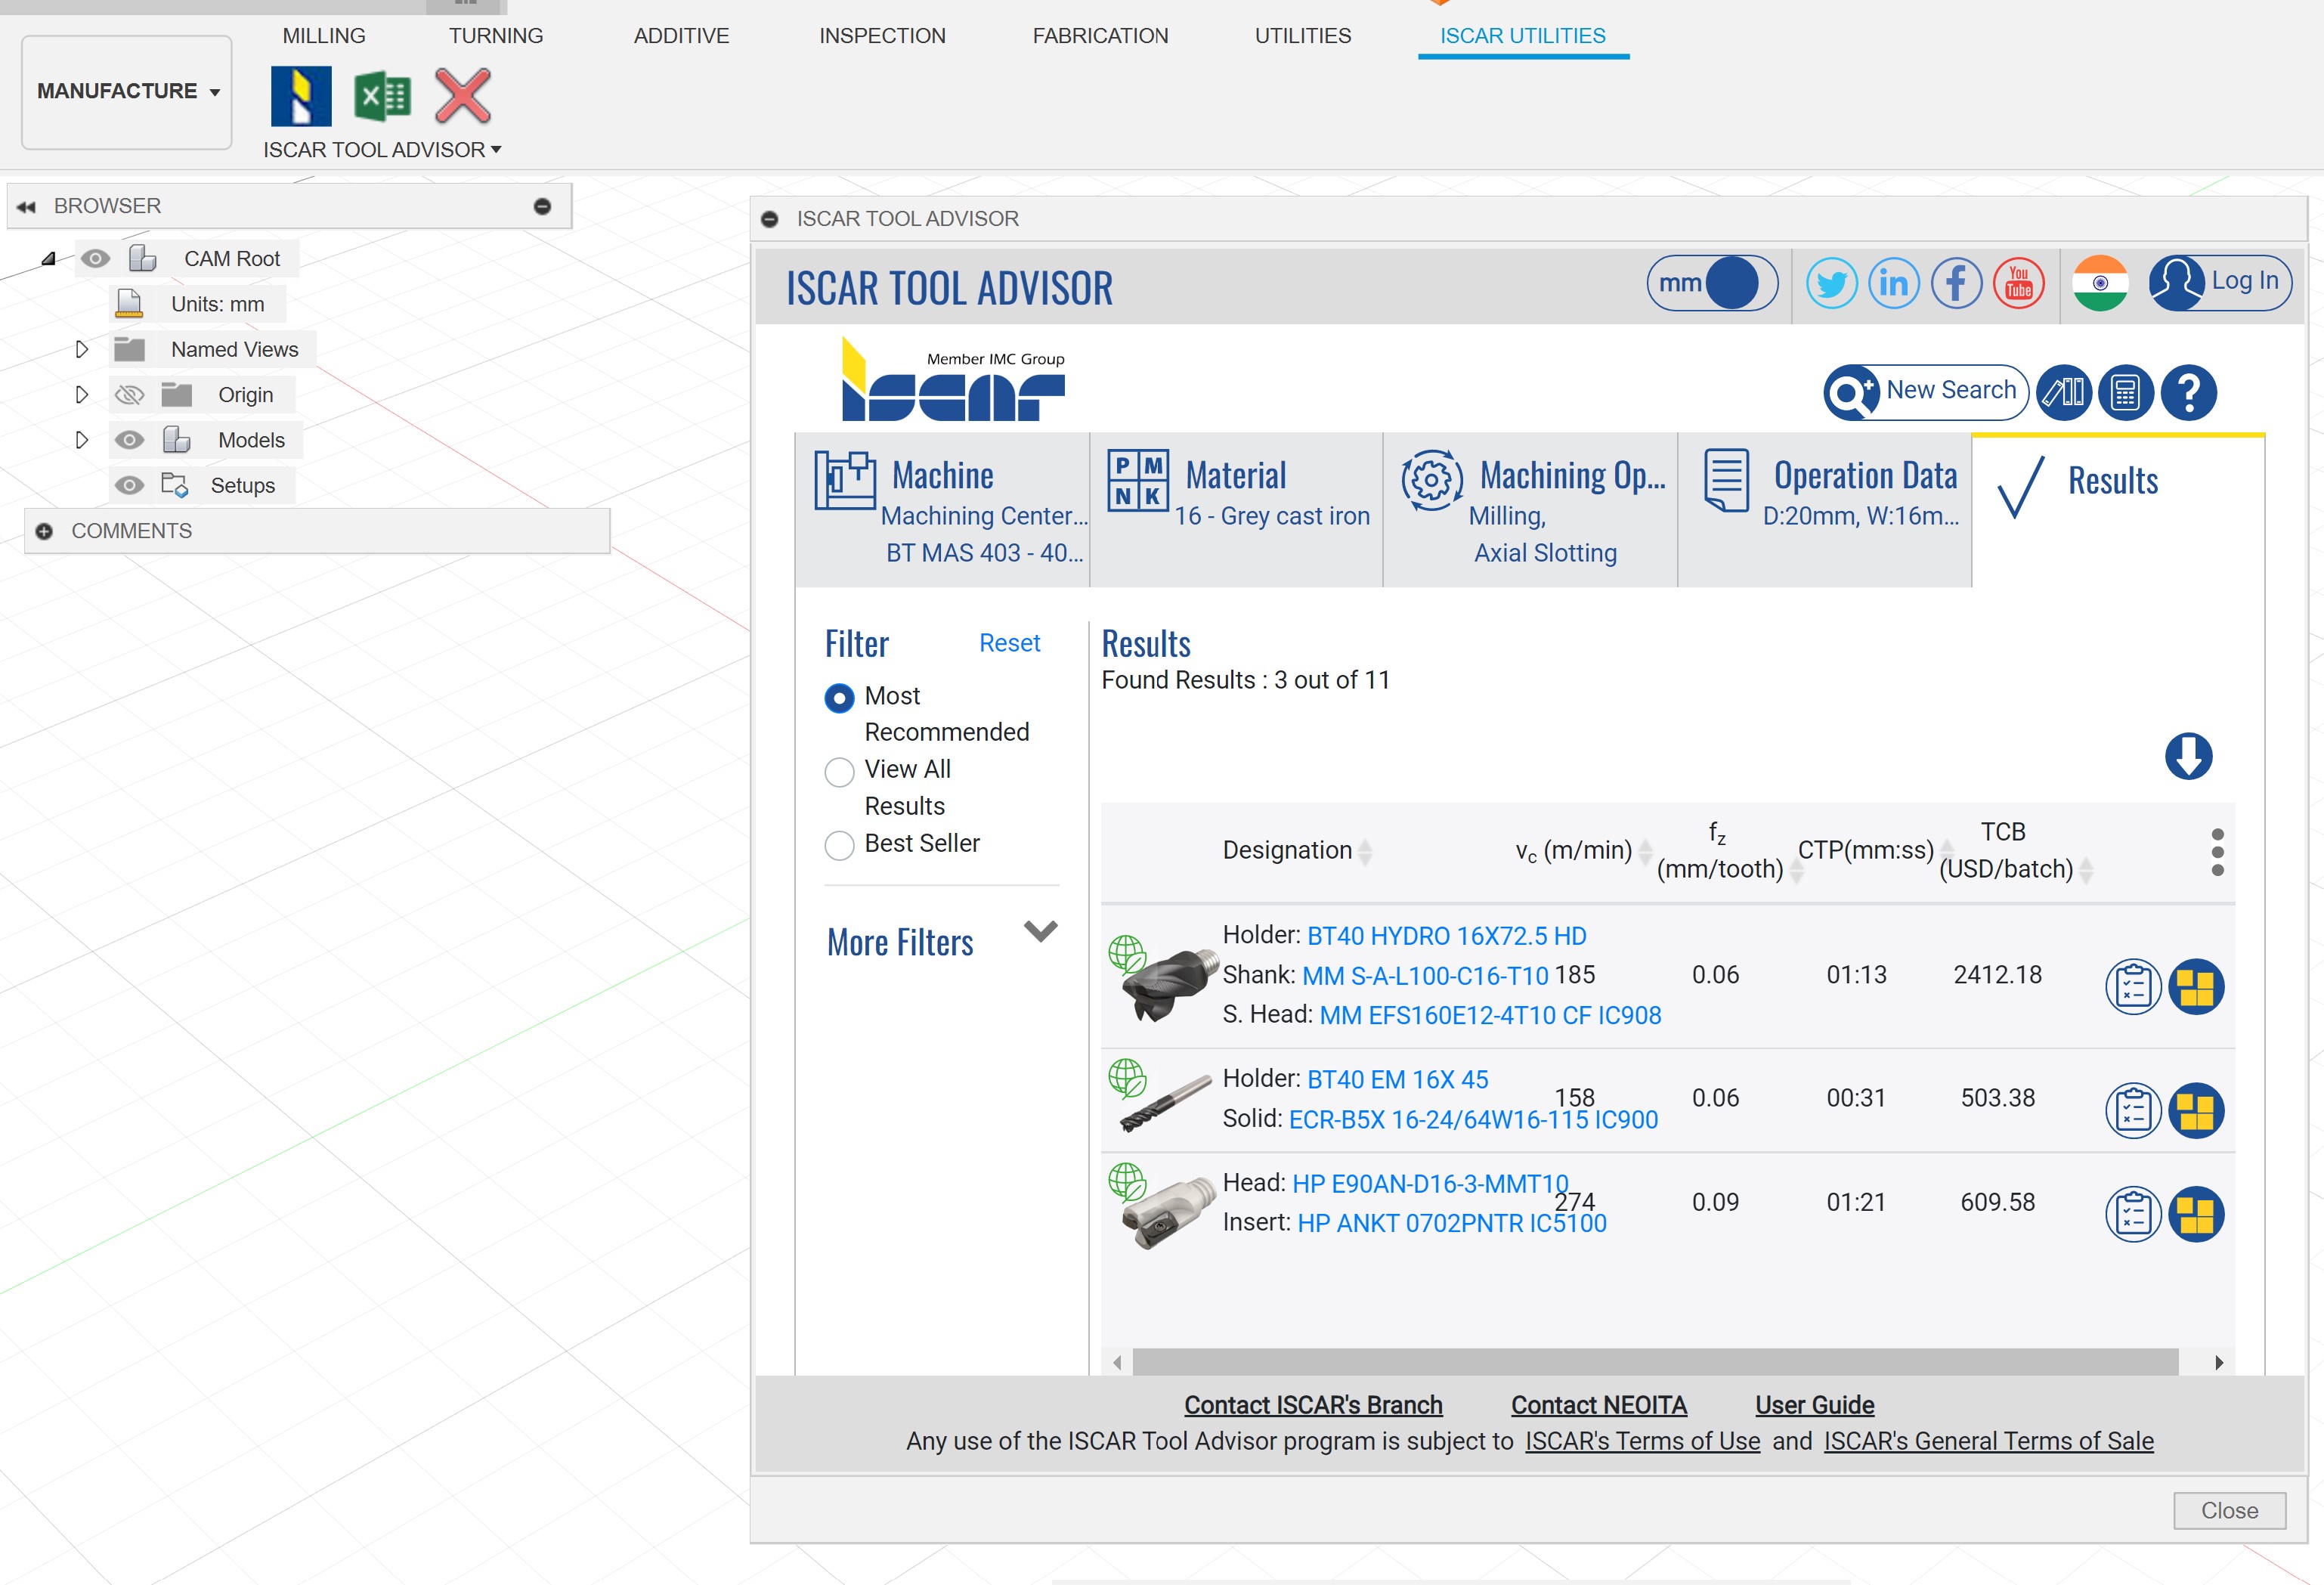
Task: Open ISCAR's LinkedIn page icon
Action: coord(1893,283)
